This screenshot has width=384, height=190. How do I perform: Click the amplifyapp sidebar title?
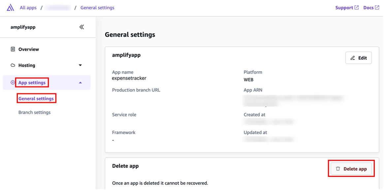(x=23, y=27)
